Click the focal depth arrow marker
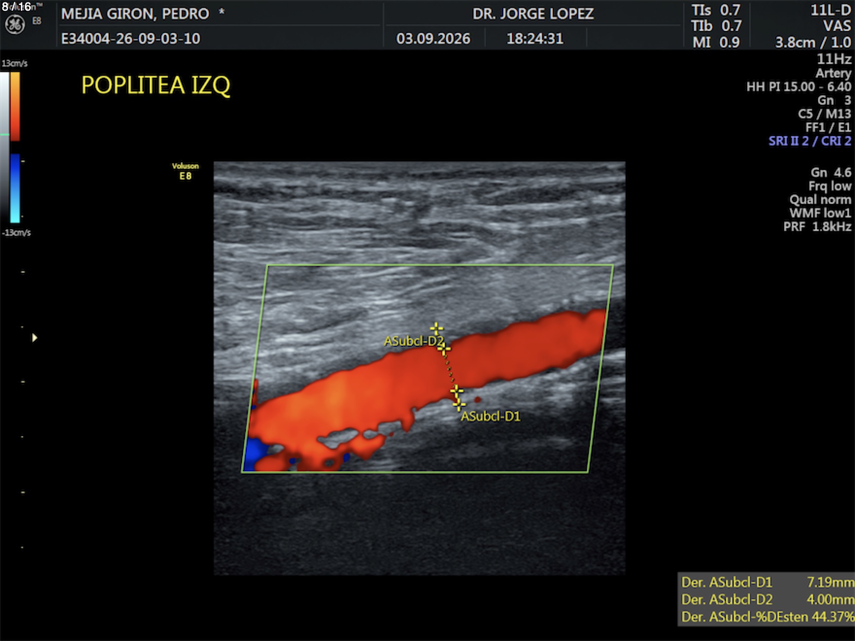The width and height of the screenshot is (855, 641). tap(34, 337)
